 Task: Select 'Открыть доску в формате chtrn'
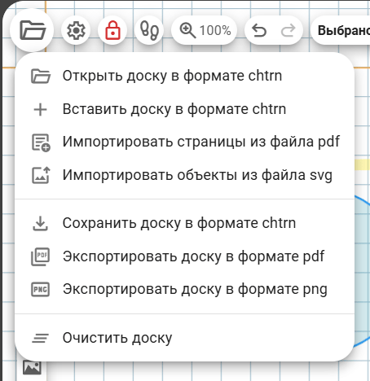[x=184, y=76]
